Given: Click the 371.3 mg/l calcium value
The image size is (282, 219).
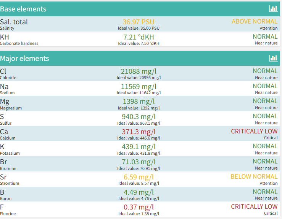Looking at the screenshot, I should (x=139, y=132).
